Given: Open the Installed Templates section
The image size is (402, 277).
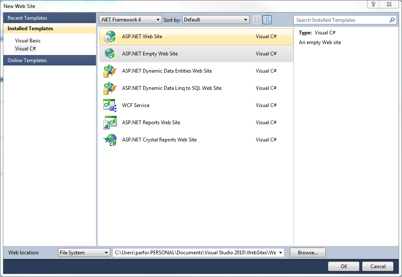Looking at the screenshot, I should (50, 29).
